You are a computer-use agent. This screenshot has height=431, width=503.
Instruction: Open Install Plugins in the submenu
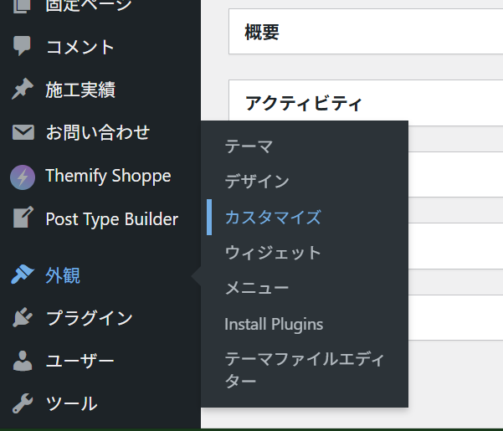point(274,324)
